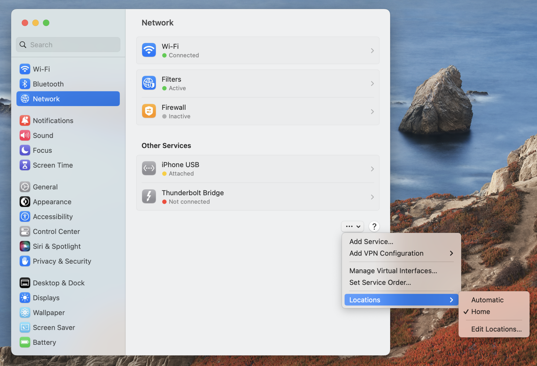
Task: Expand the Firewall row chevron
Action: coord(372,111)
